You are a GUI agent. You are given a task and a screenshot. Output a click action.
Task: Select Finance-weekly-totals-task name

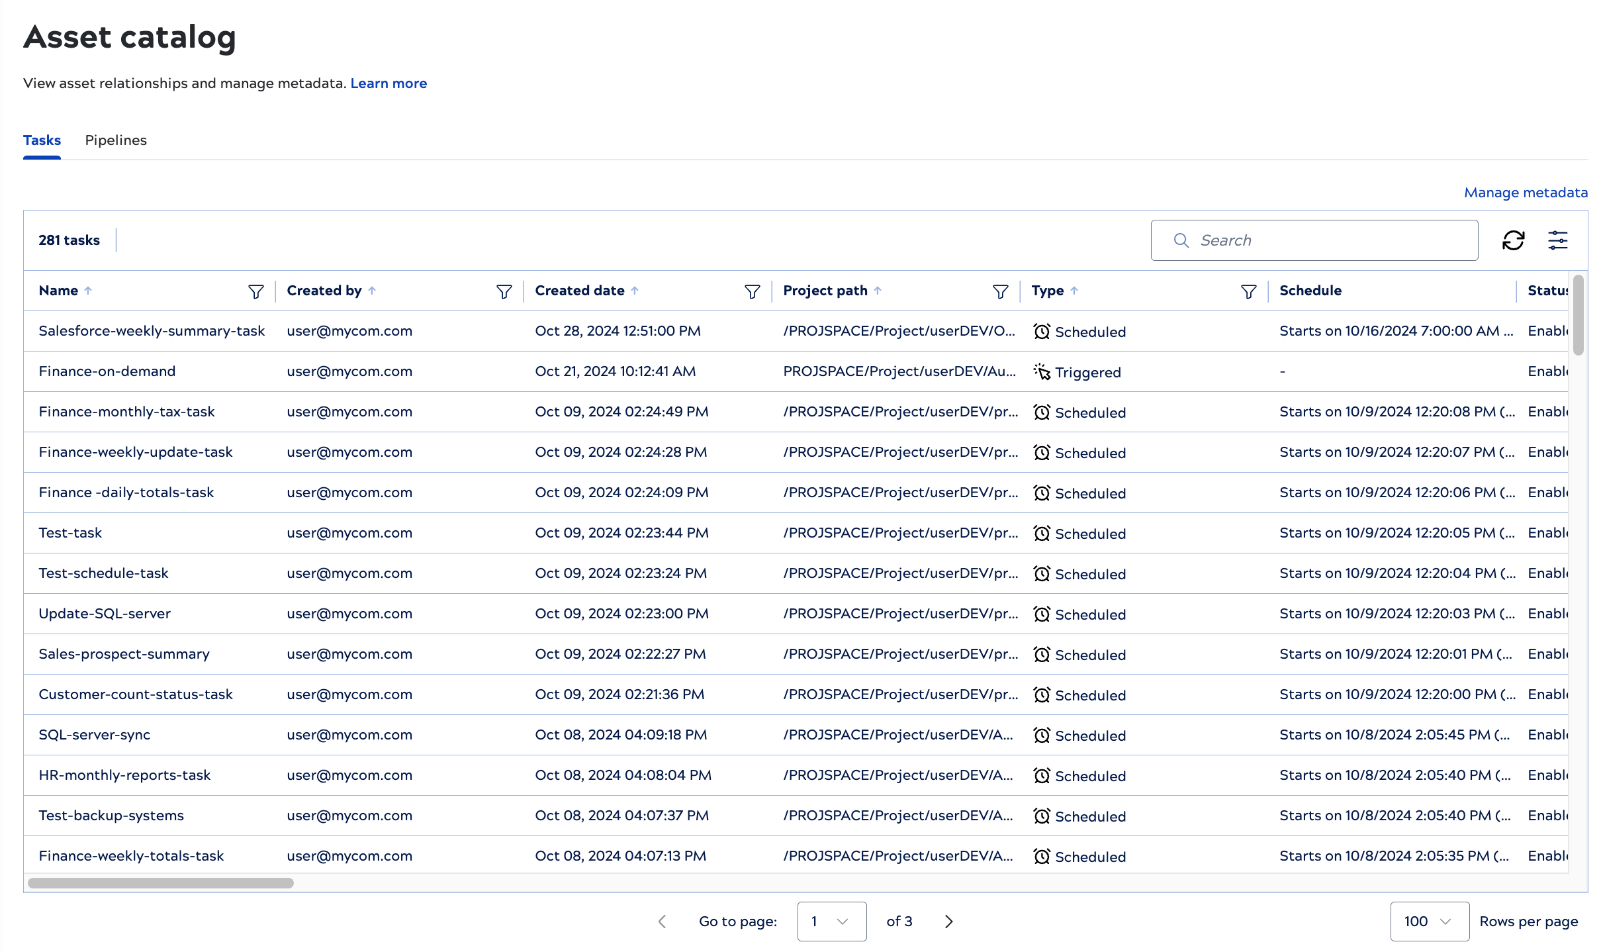131,856
